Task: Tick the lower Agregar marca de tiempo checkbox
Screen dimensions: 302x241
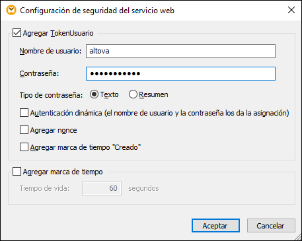Action: (x=17, y=172)
